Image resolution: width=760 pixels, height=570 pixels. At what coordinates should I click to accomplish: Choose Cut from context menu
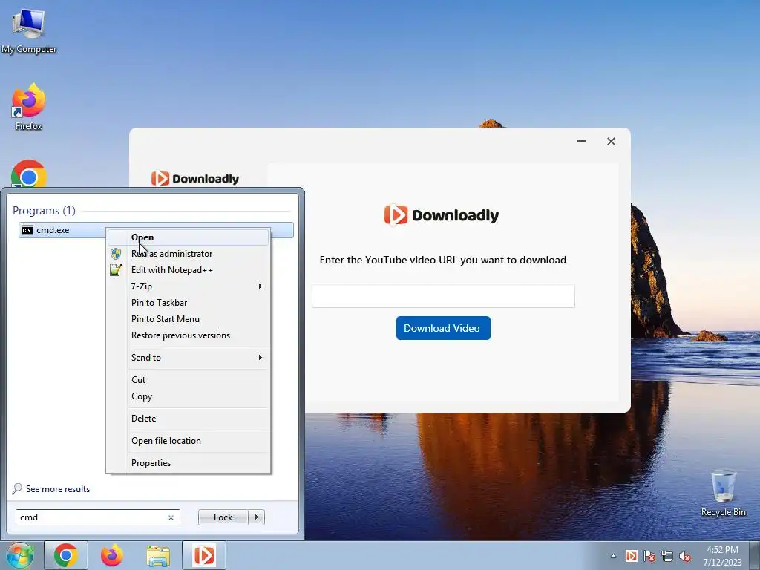point(188,379)
